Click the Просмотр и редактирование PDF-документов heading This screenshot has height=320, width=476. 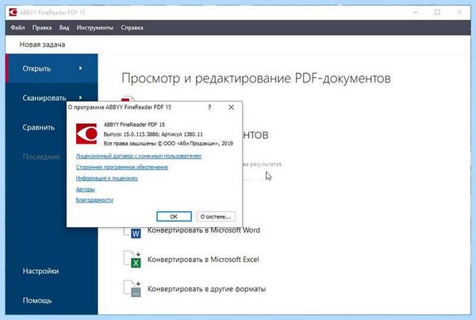coord(256,79)
